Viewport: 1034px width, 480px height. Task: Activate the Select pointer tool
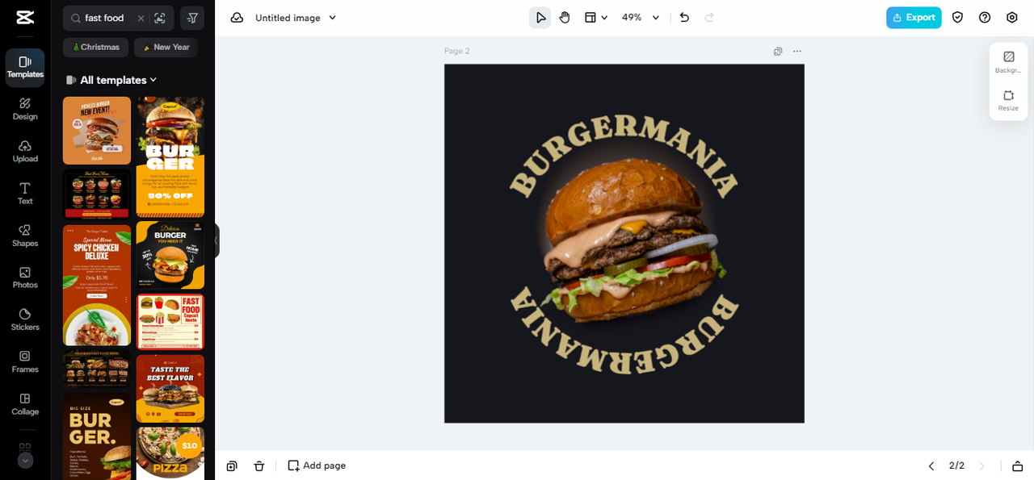pyautogui.click(x=540, y=18)
